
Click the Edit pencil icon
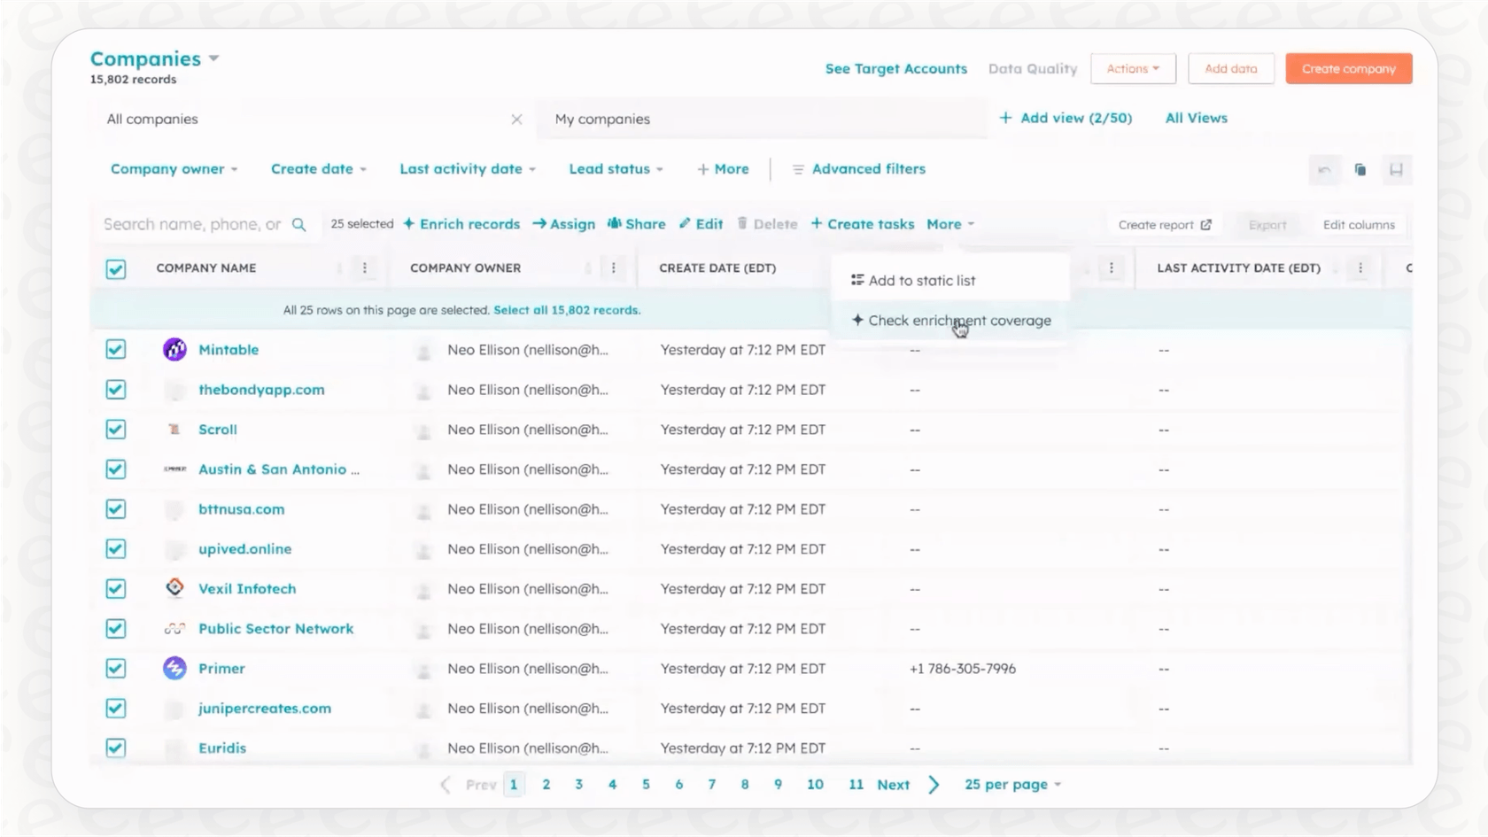pyautogui.click(x=685, y=223)
